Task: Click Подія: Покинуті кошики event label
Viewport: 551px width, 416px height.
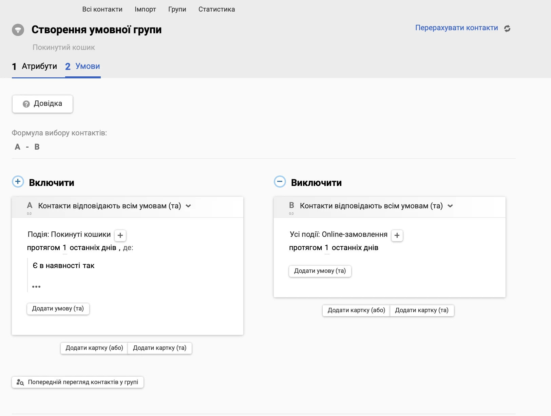Action: click(x=69, y=234)
